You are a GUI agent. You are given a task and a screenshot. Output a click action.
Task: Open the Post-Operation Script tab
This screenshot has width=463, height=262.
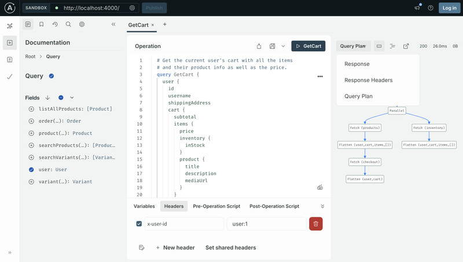pyautogui.click(x=274, y=206)
